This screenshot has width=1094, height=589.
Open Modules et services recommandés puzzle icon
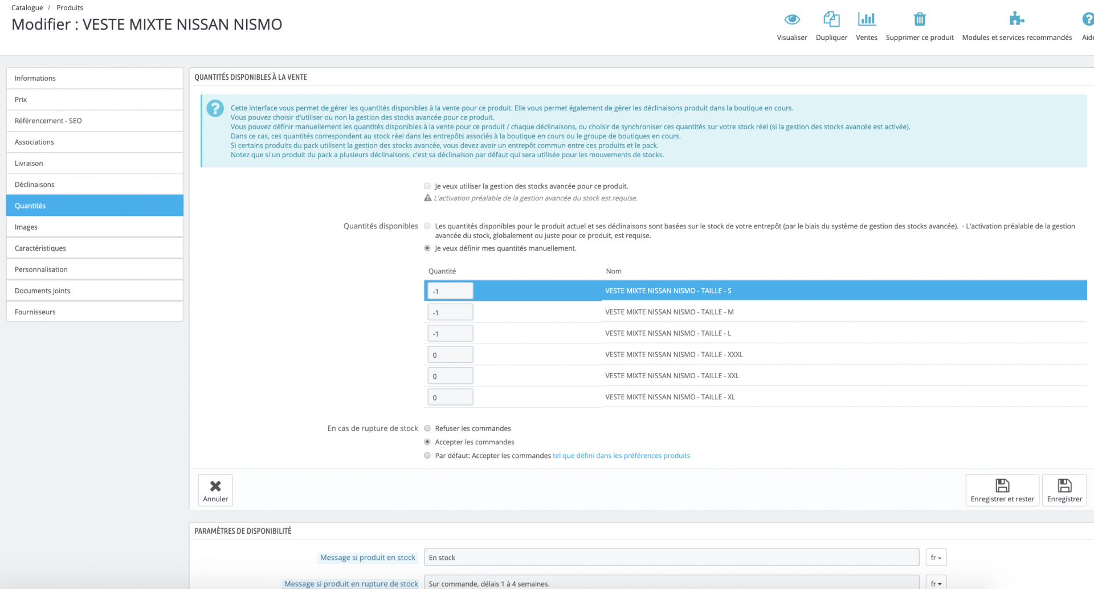click(x=1017, y=19)
